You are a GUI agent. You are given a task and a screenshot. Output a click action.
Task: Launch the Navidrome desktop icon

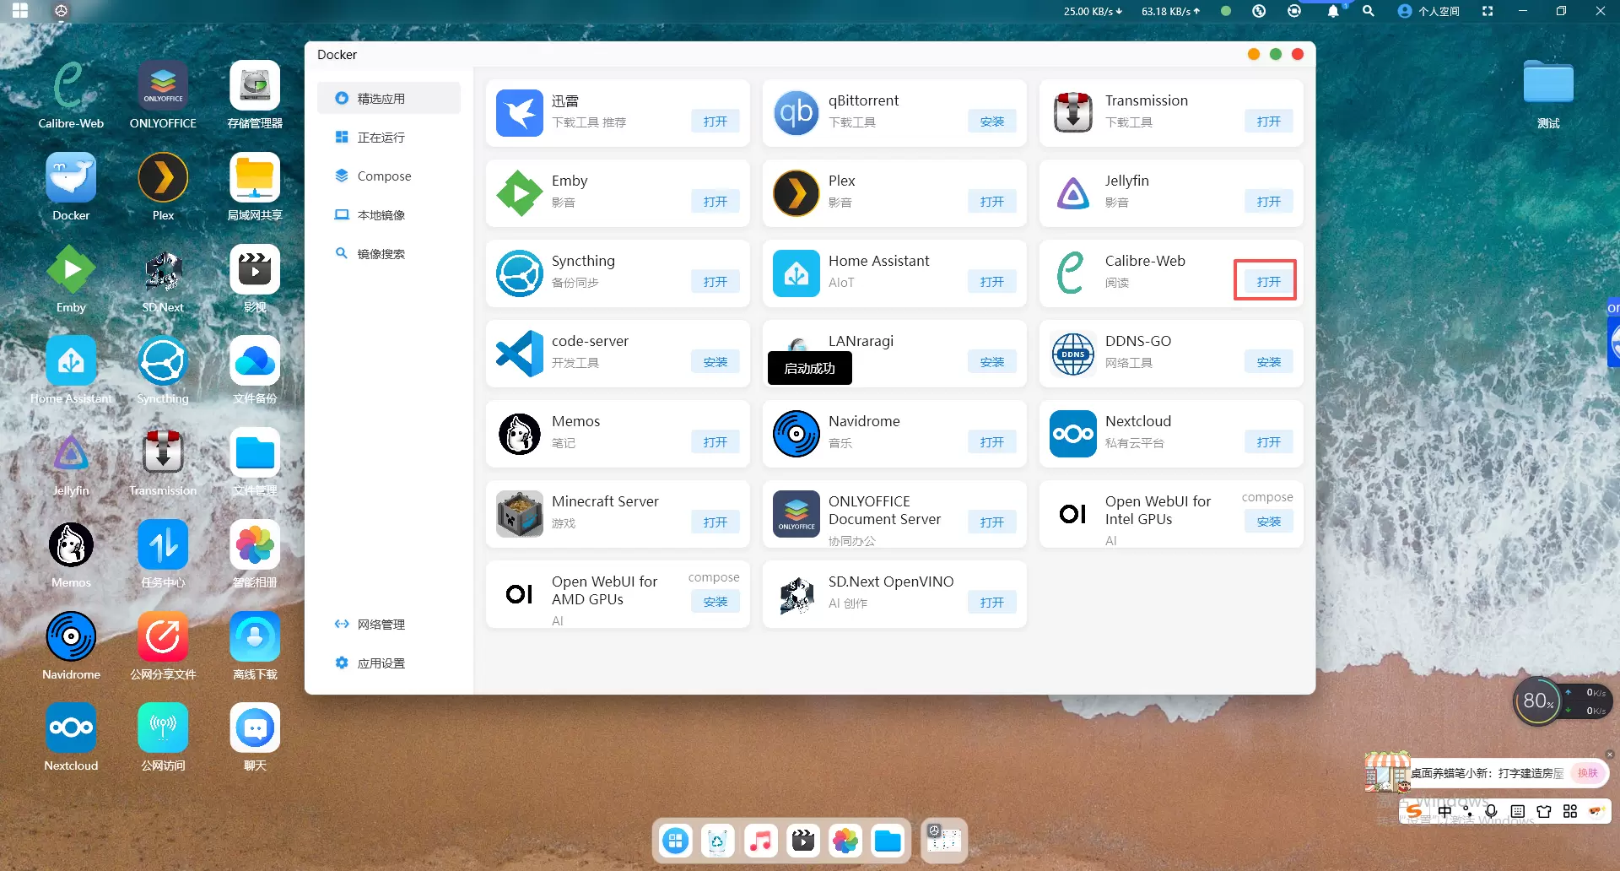pos(71,637)
